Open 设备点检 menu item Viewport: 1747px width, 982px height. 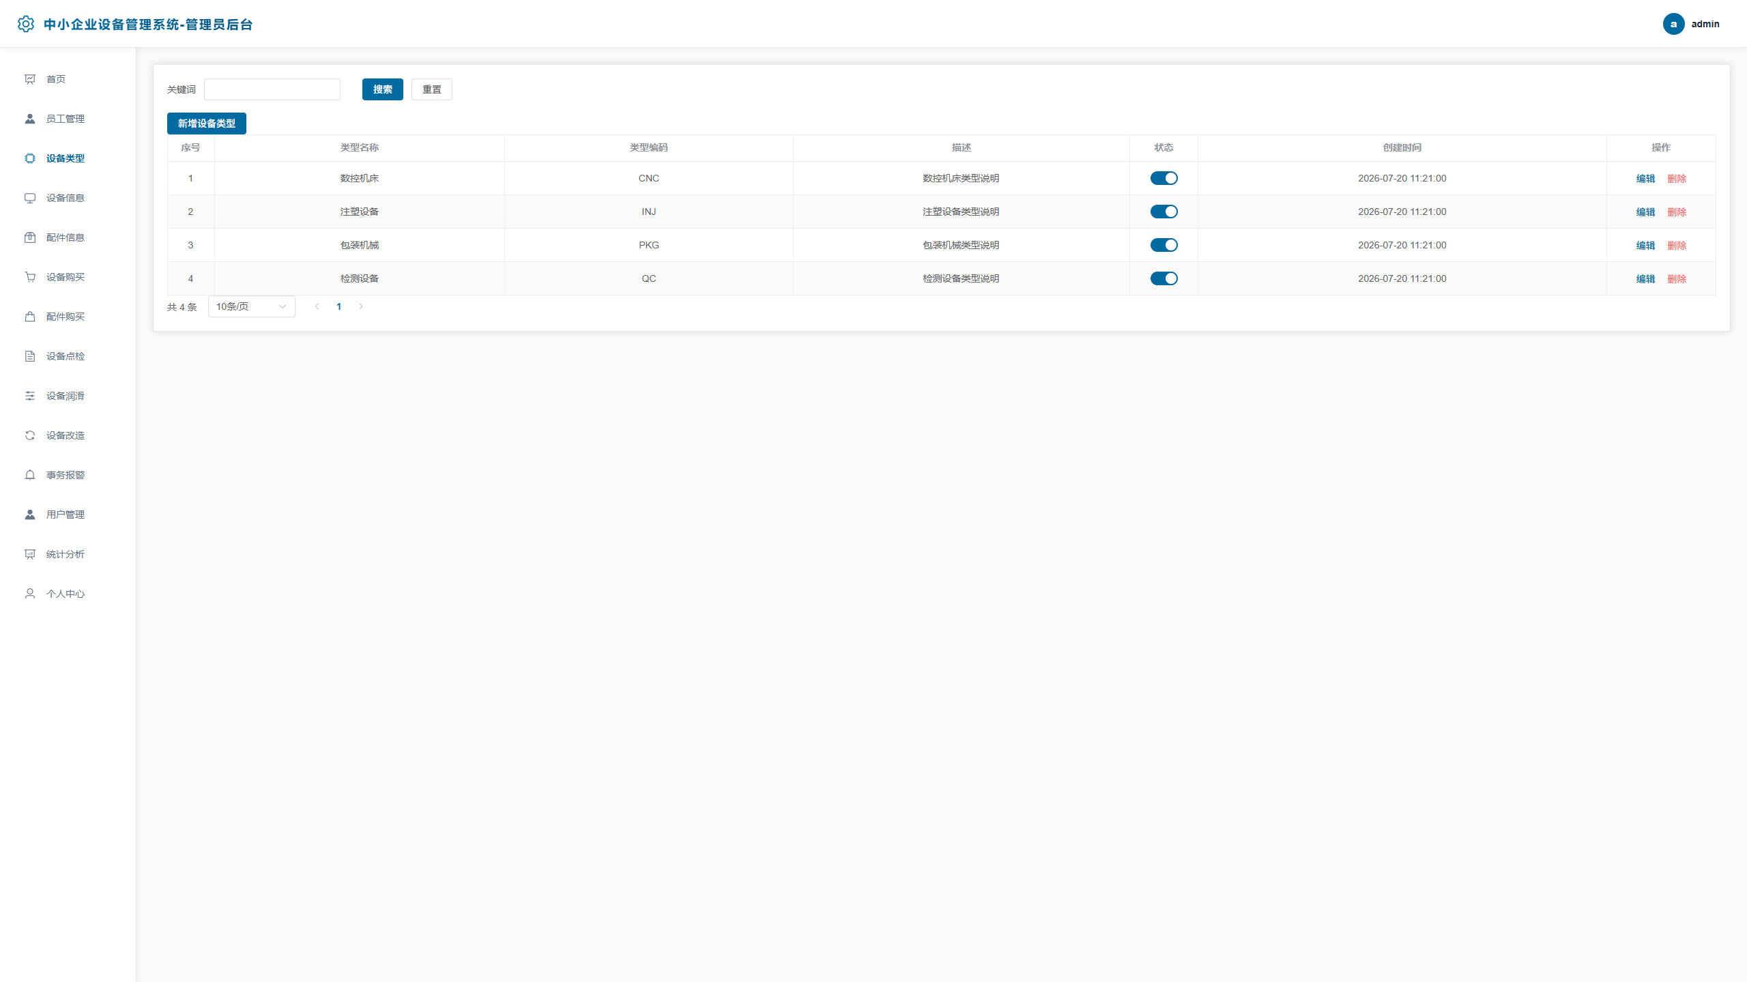68,356
